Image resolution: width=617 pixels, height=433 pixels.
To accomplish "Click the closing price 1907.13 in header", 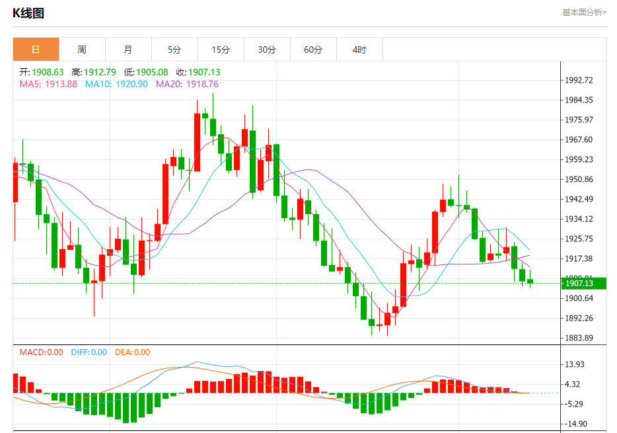I will pyautogui.click(x=204, y=73).
